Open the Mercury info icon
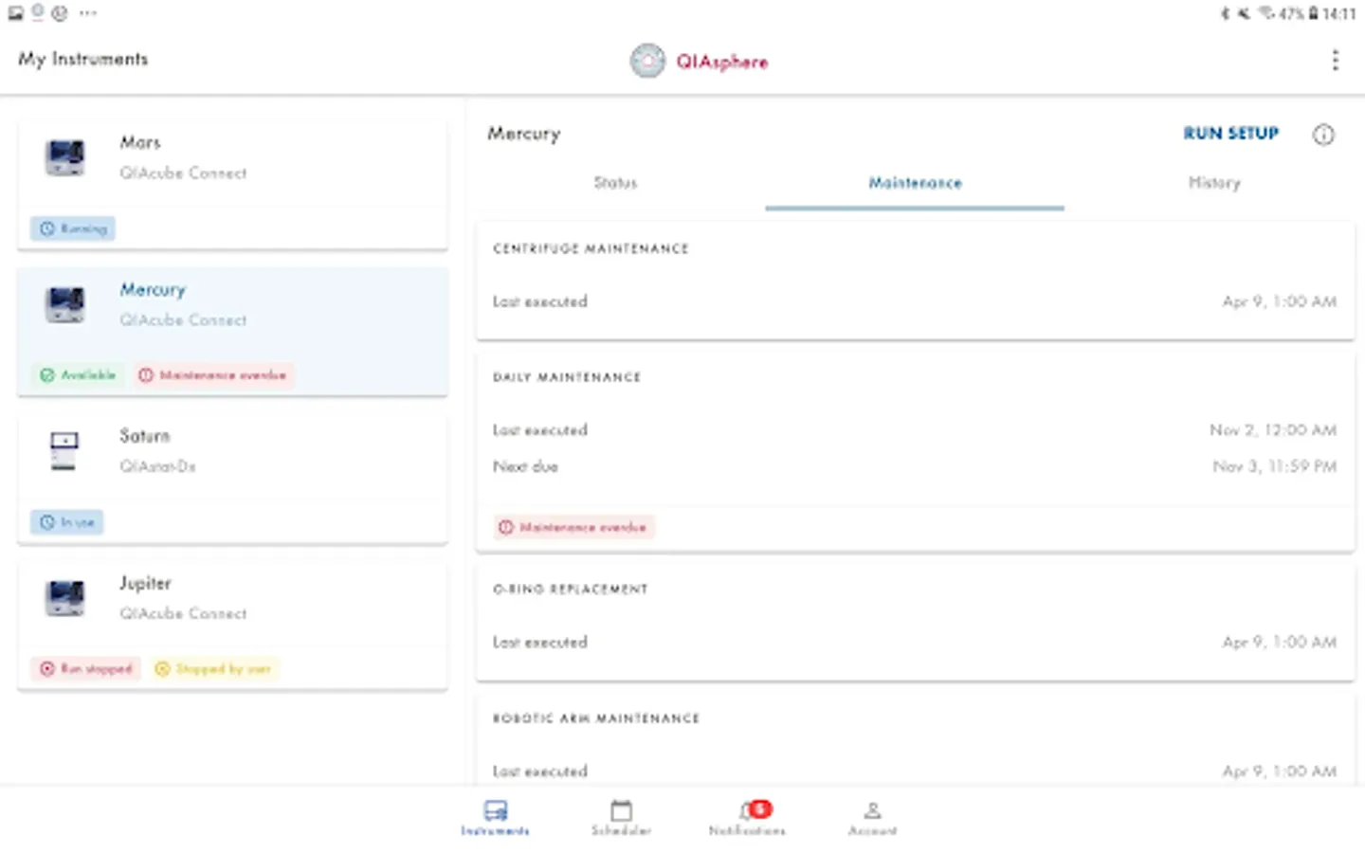This screenshot has height=853, width=1365. pyautogui.click(x=1323, y=135)
